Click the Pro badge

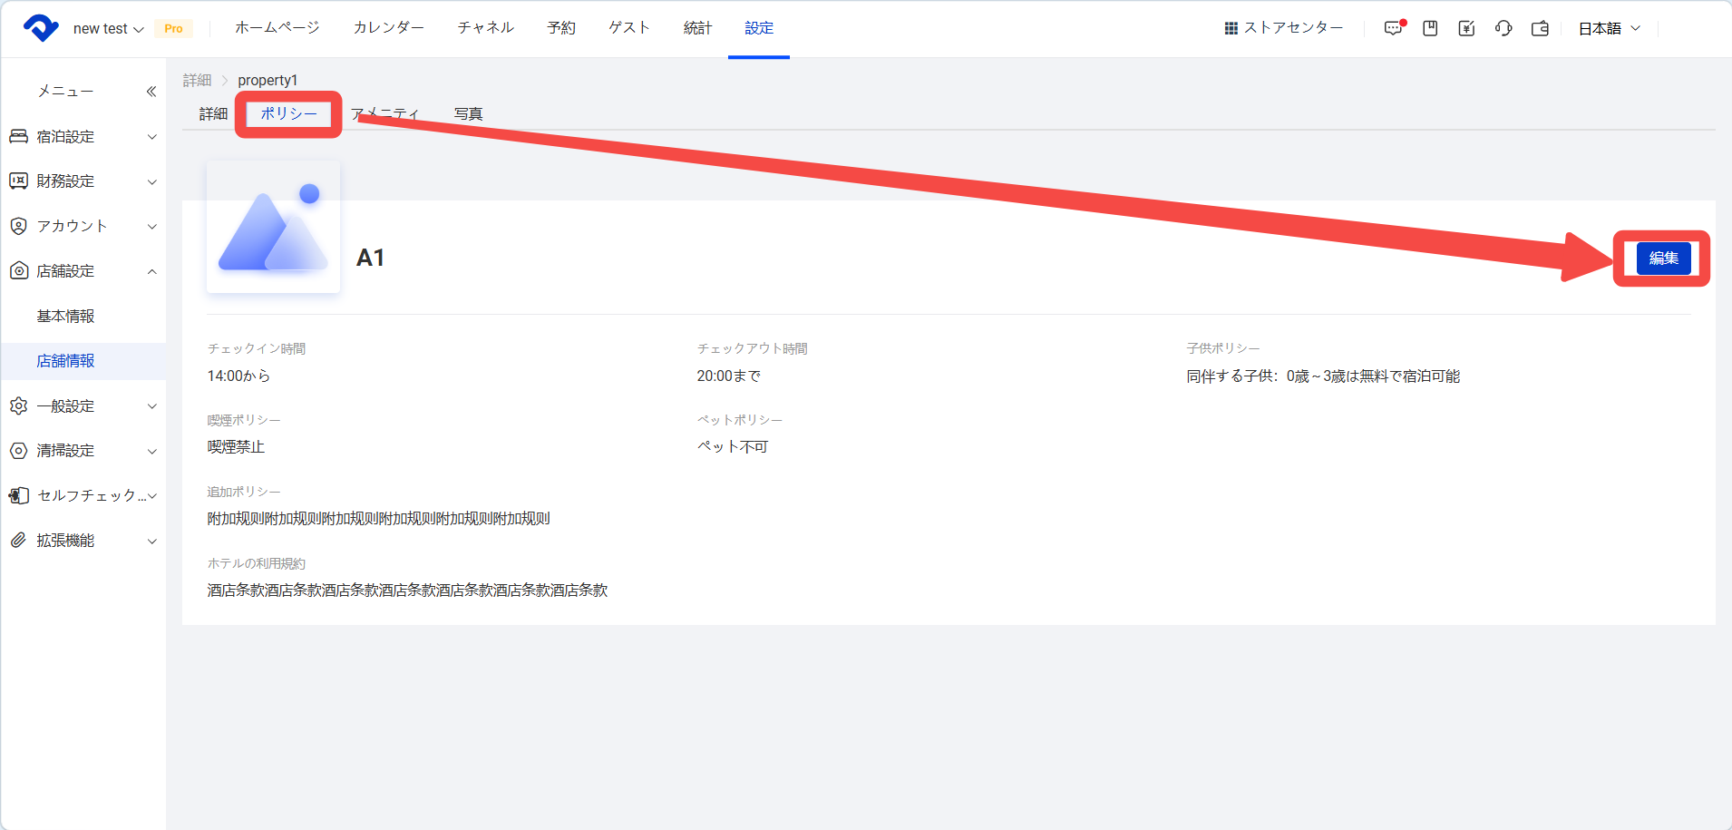(173, 29)
